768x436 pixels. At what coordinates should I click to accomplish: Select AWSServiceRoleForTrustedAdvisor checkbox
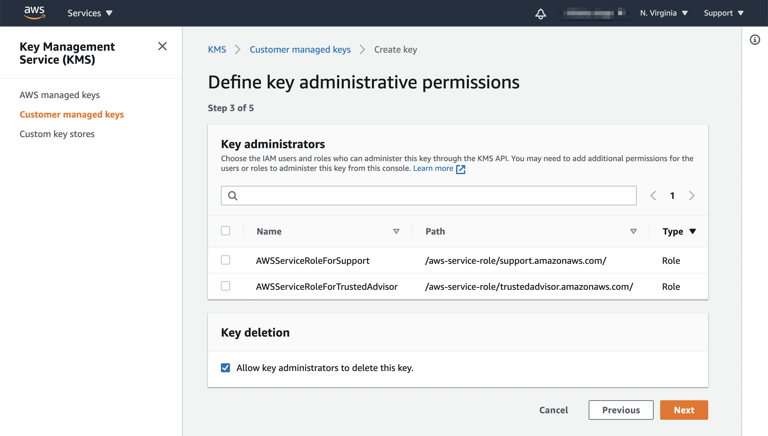(x=225, y=286)
